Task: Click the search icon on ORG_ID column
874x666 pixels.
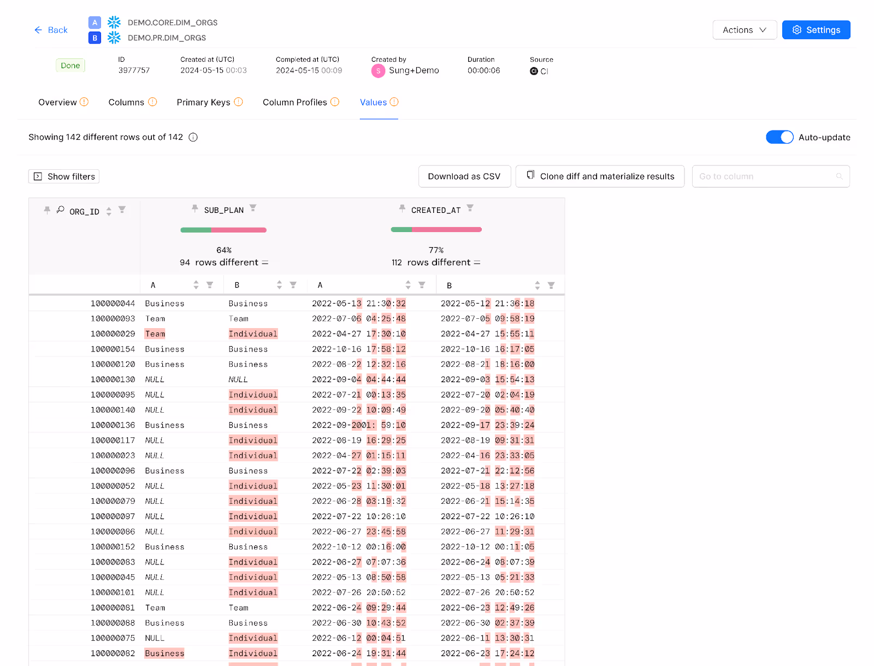Action: pos(61,210)
